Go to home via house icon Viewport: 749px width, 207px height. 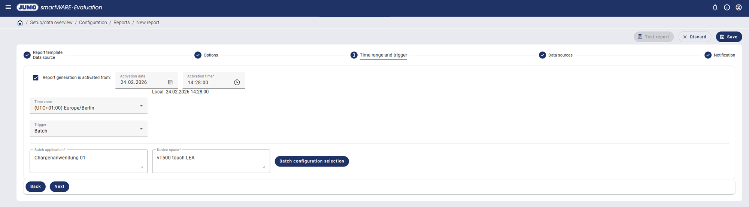coord(20,23)
